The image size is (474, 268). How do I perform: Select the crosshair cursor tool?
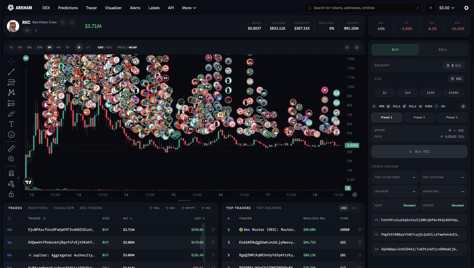(x=11, y=61)
